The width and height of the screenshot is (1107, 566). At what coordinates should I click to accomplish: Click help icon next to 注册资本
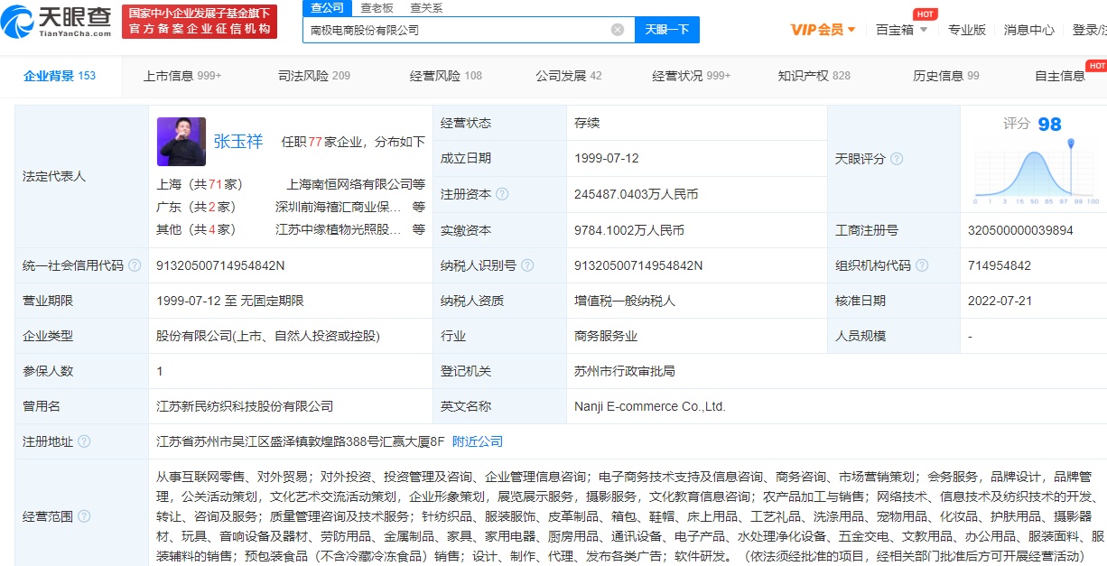coord(502,194)
